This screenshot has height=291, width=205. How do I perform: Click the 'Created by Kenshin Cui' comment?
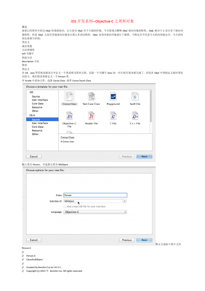point(42,267)
